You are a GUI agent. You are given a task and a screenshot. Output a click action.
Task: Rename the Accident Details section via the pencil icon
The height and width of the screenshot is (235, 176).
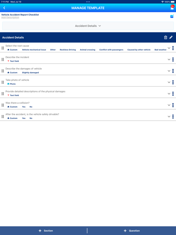pos(171,37)
